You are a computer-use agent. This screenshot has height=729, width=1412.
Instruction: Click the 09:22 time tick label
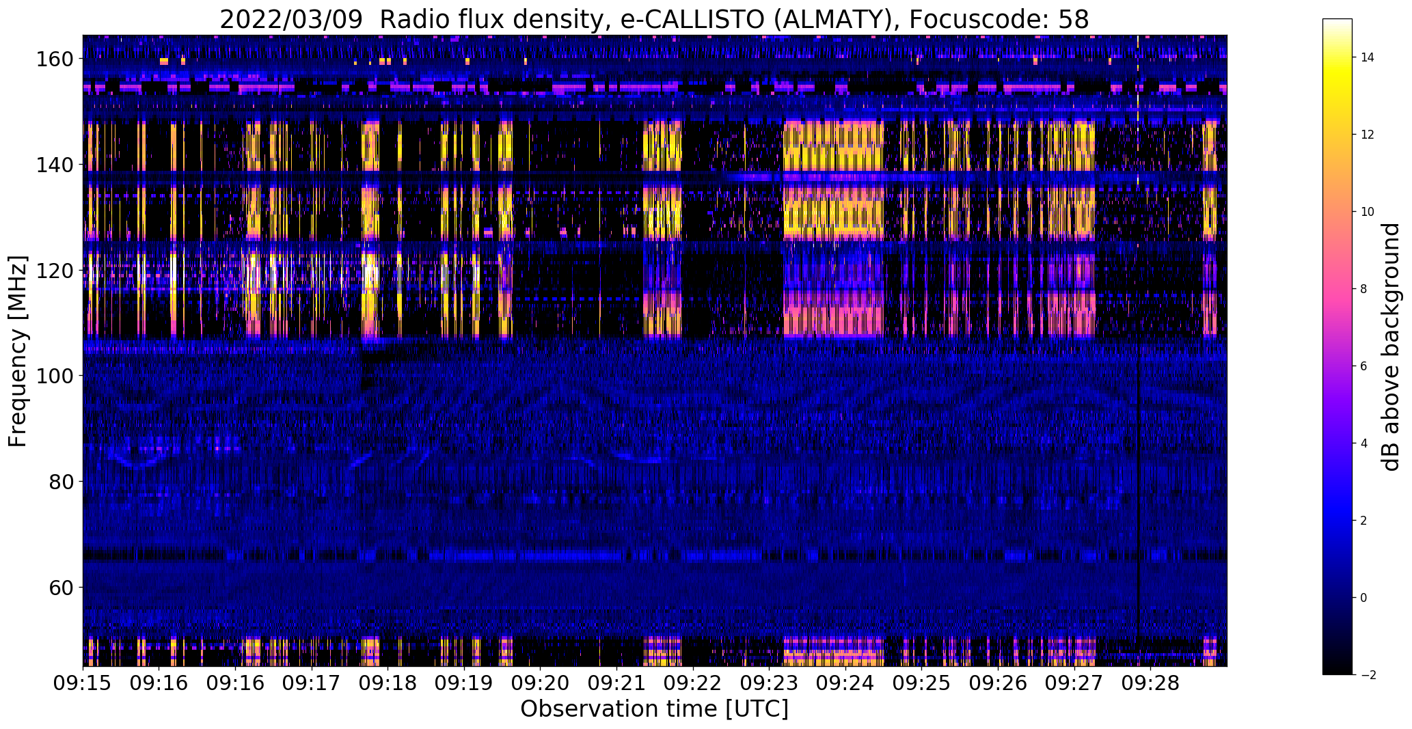tap(693, 683)
